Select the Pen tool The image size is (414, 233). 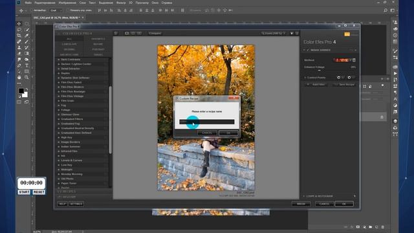[19, 65]
